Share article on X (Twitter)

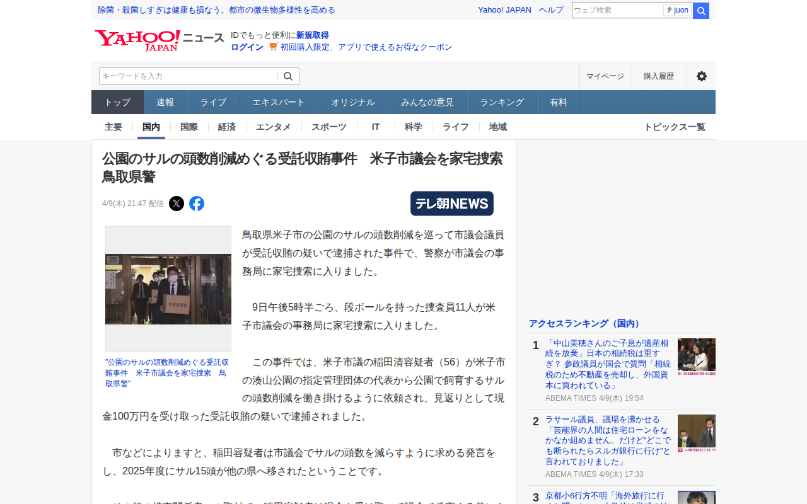coord(177,203)
